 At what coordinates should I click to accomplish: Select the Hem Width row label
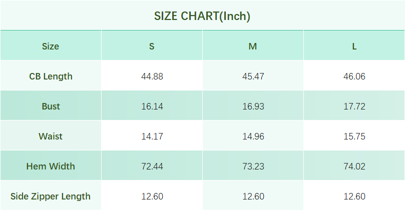point(51,166)
